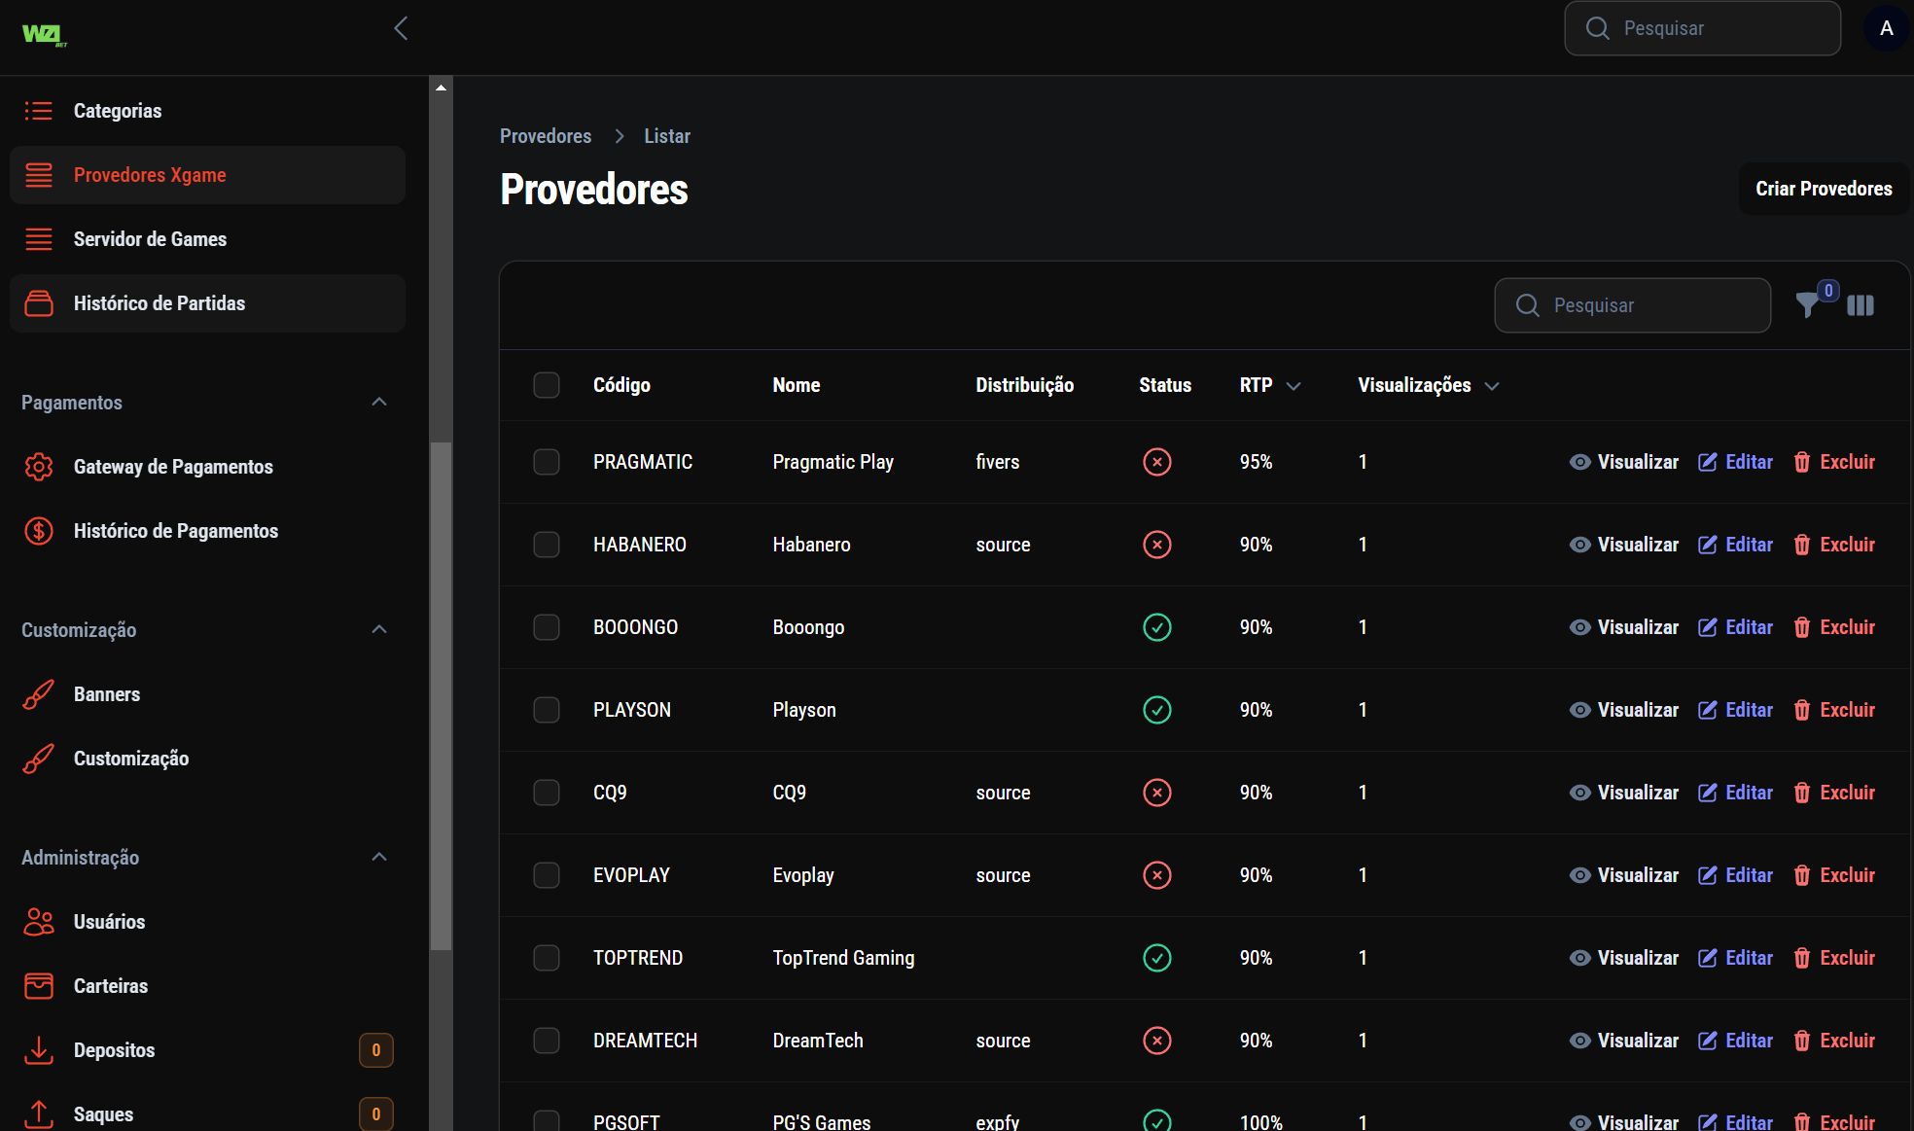Open Usuários menu item
Screen dimensions: 1914x1131
tap(207, 922)
